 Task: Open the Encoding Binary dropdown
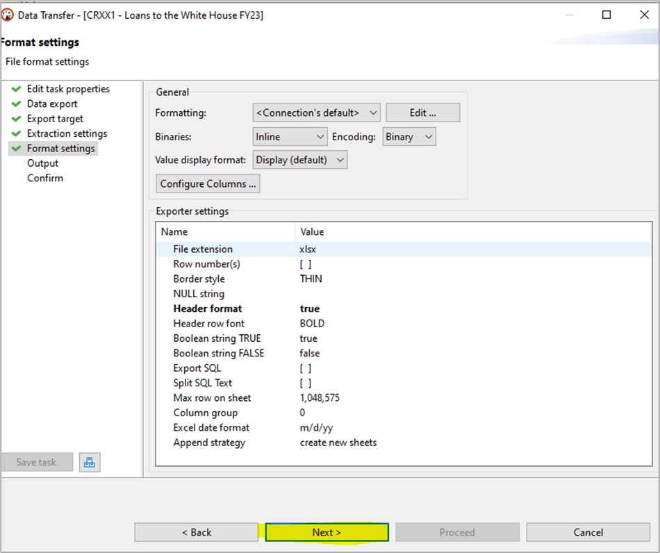coord(409,137)
